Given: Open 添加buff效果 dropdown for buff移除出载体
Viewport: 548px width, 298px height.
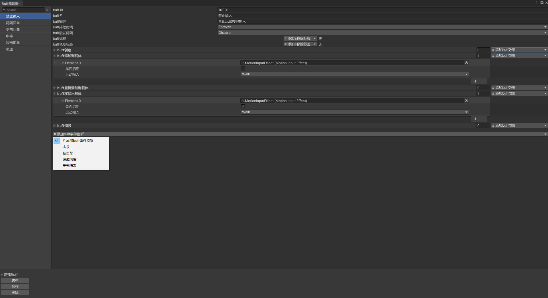Looking at the screenshot, I should coord(519,93).
